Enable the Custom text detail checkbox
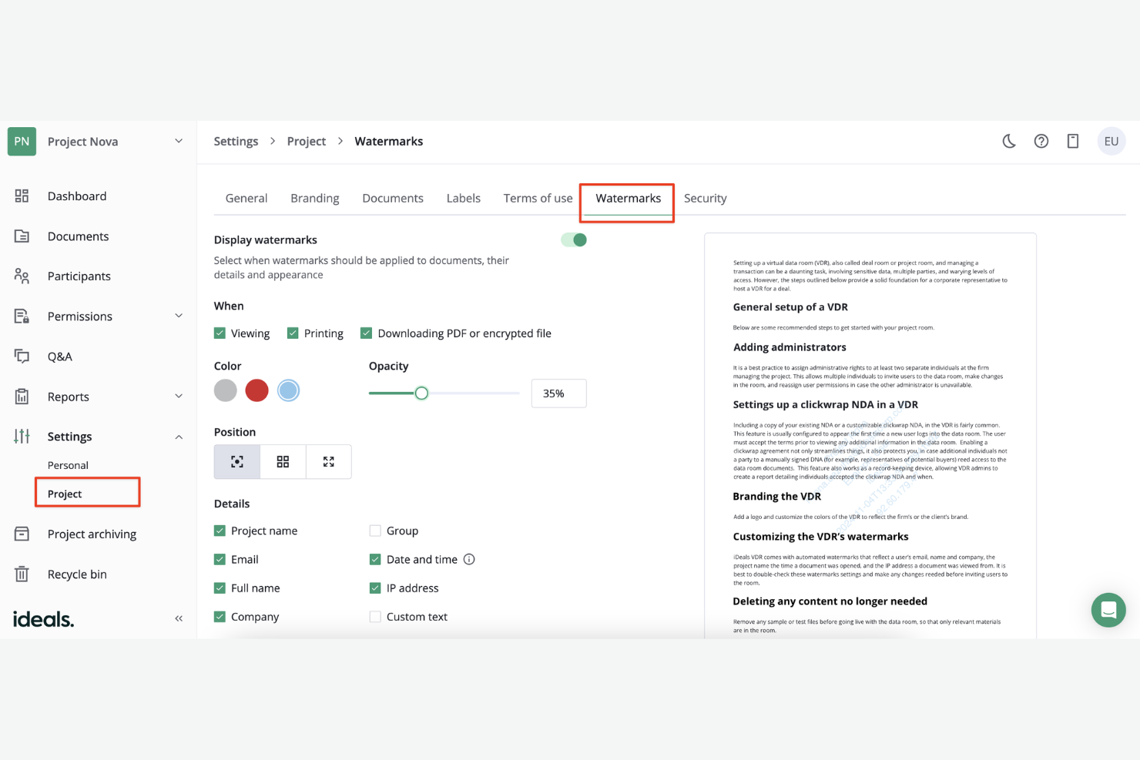Viewport: 1140px width, 760px height. [375, 616]
